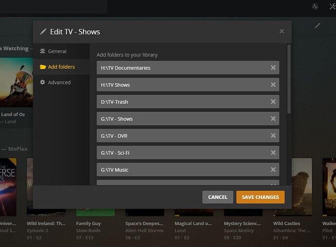Image resolution: width=336 pixels, height=247 pixels.
Task: Click Episode 2 subtitle under Wild Ireland
Action: (37, 230)
